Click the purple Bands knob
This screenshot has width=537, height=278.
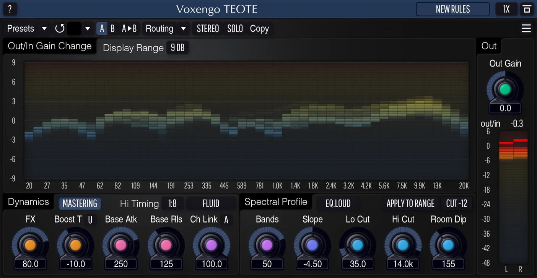pos(267,245)
